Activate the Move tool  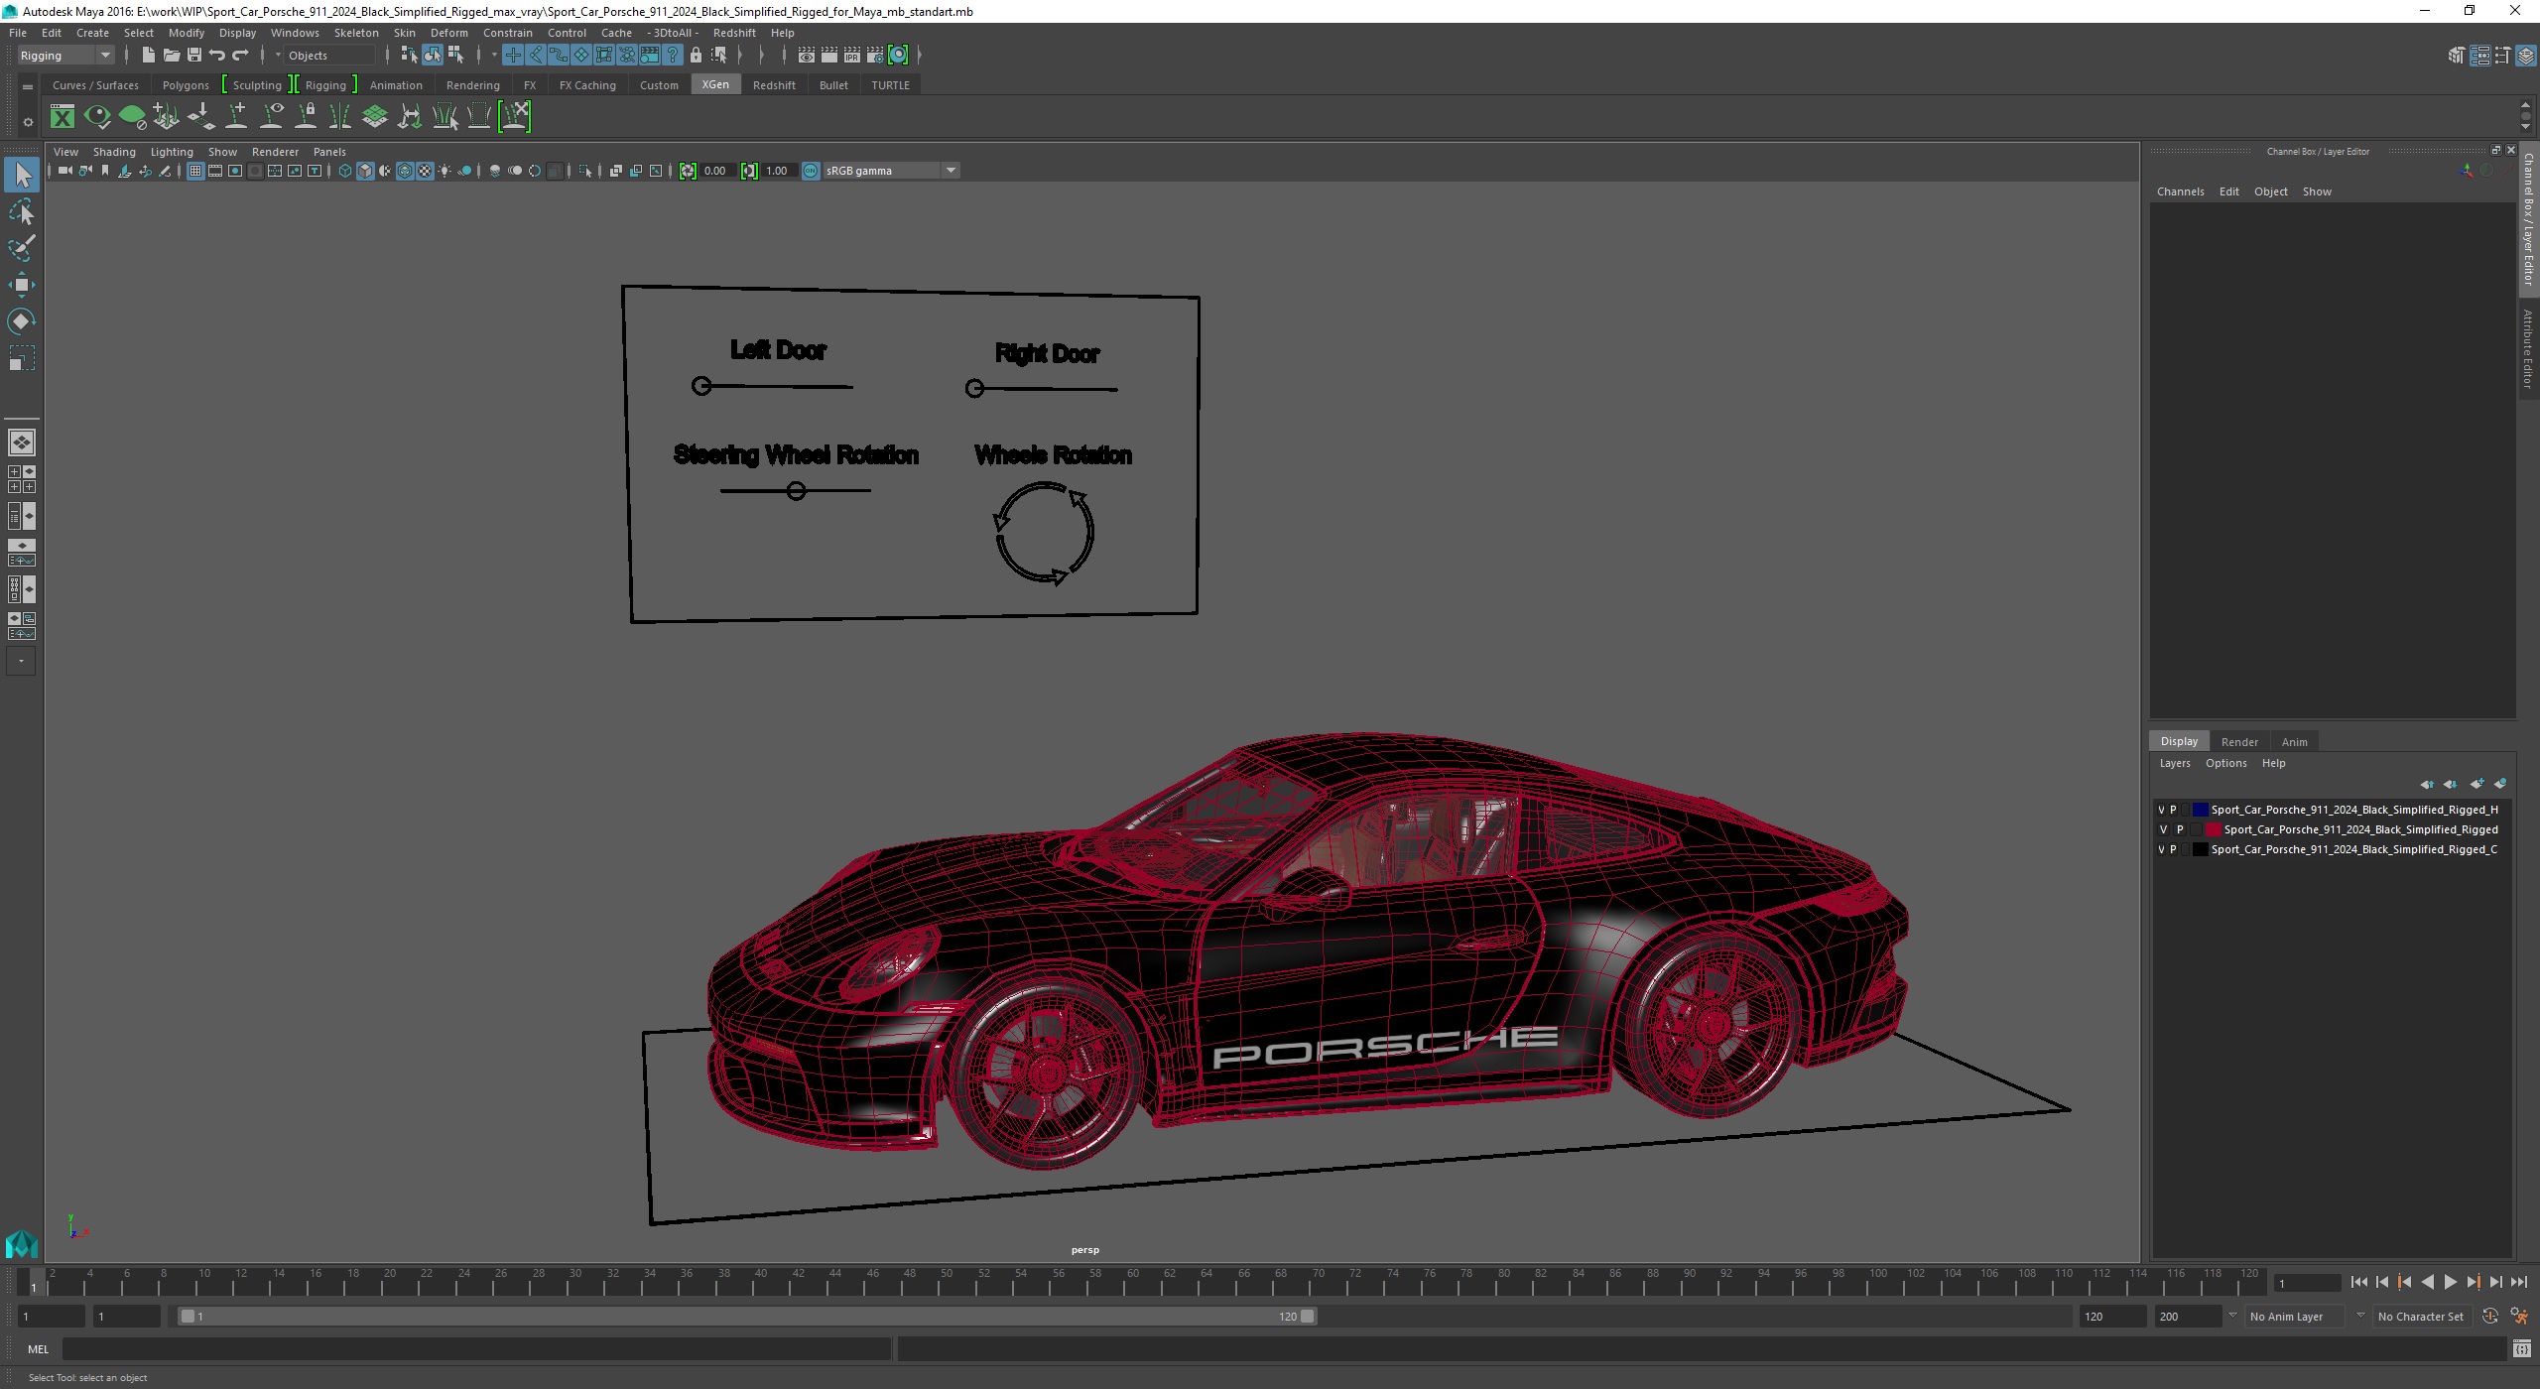(x=22, y=285)
